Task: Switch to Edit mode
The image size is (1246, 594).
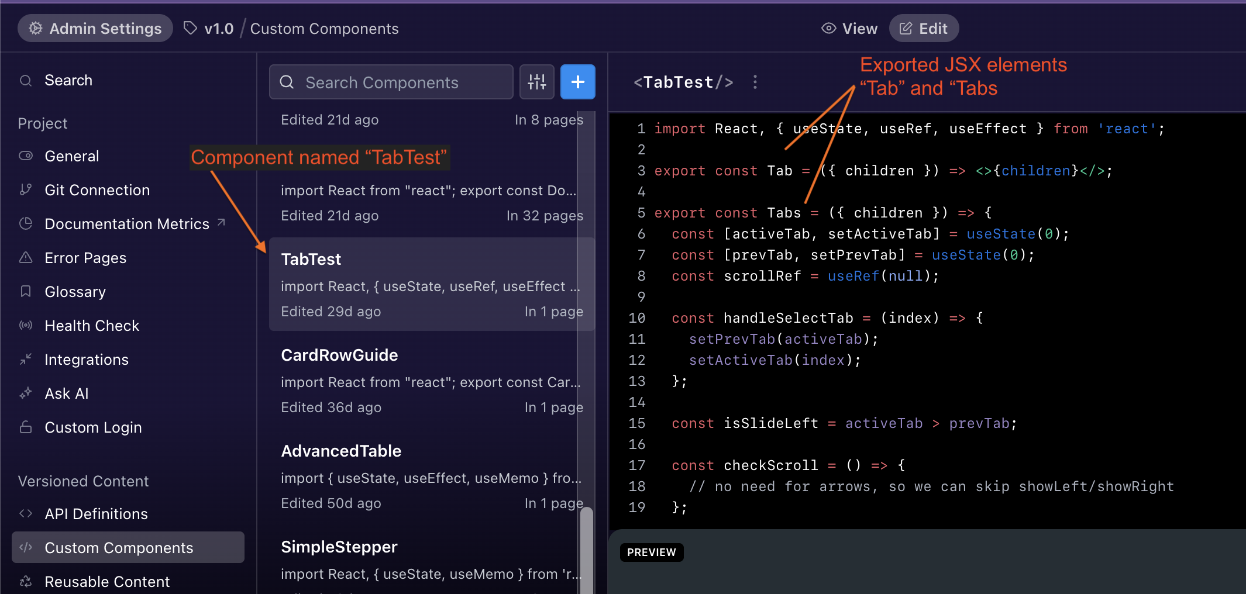Action: (924, 28)
